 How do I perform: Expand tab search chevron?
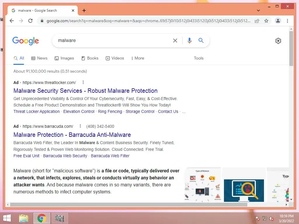[258, 10]
